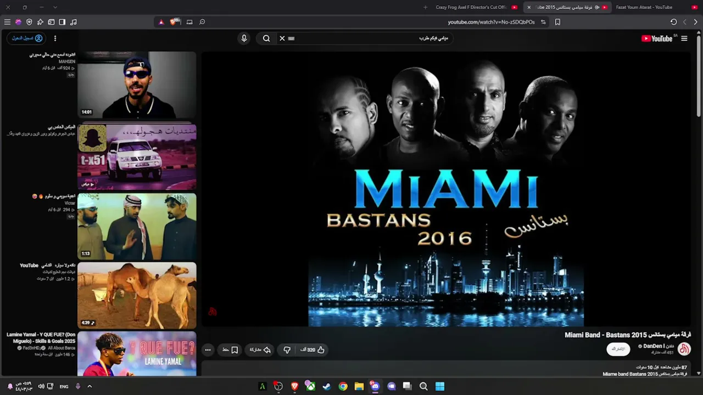Image resolution: width=703 pixels, height=395 pixels.
Task: Open the t-x51 mix thumbnail
Action: pyautogui.click(x=137, y=157)
